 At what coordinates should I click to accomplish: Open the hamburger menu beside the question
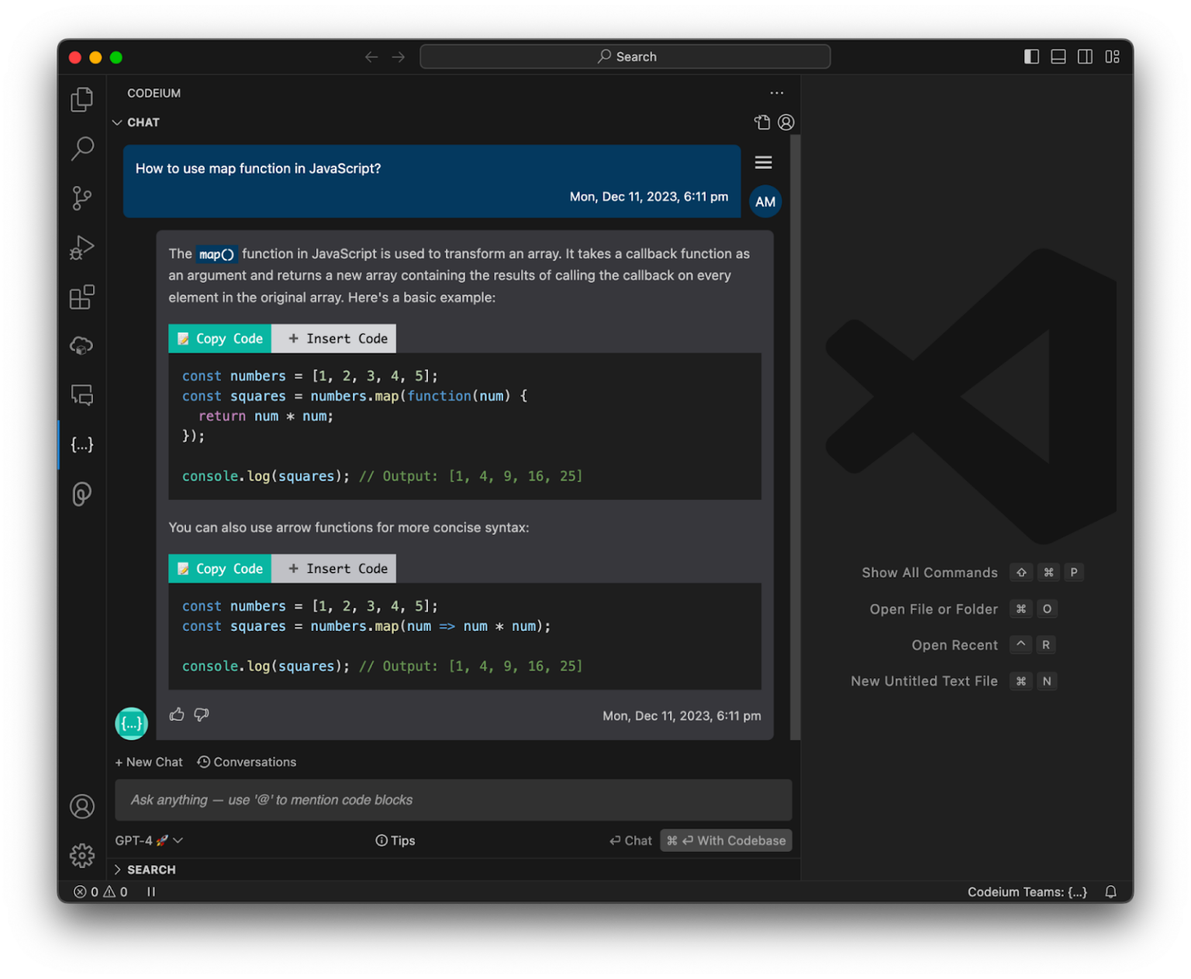pos(763,162)
